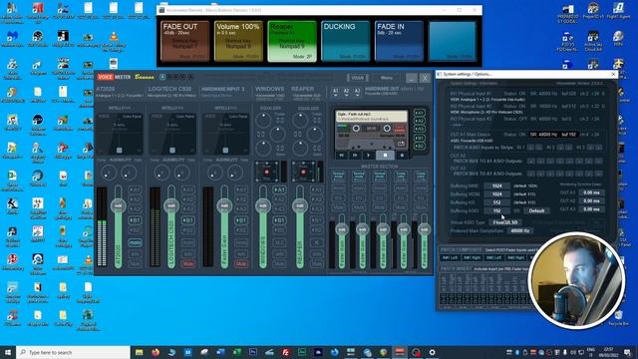This screenshot has width=638, height=359.
Task: Click Preferred Main SampleRate 48000 Hz field
Action: [x=520, y=230]
